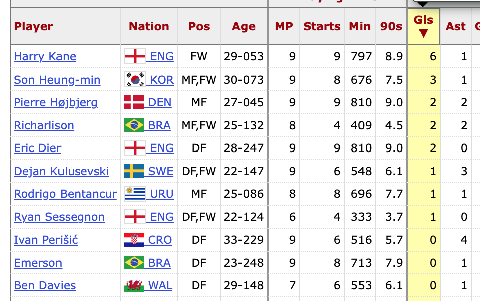The image size is (480, 301).
Task: Click Wales flag in Ben Davies' row
Action: [135, 286]
